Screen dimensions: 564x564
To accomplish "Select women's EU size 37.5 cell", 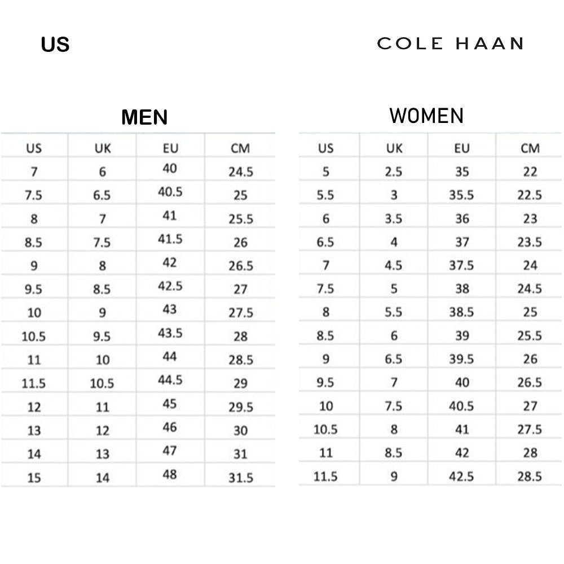I will 461,265.
